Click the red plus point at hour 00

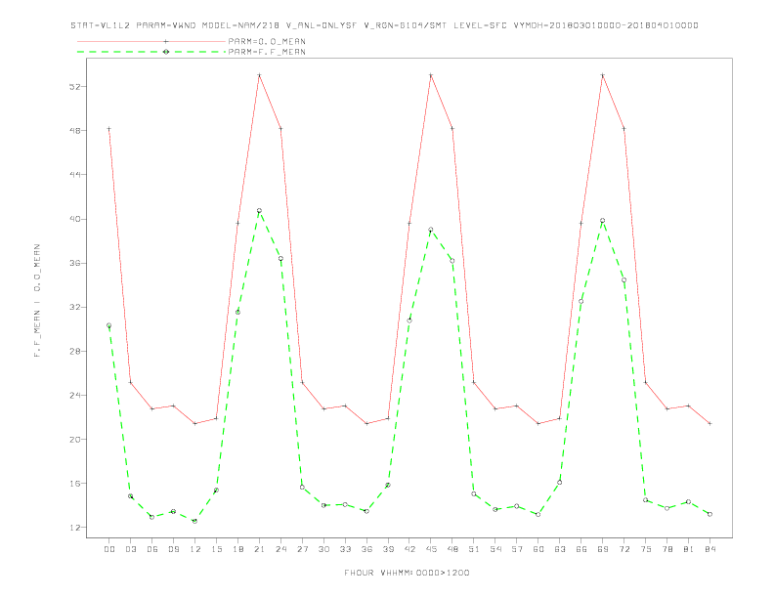point(109,129)
